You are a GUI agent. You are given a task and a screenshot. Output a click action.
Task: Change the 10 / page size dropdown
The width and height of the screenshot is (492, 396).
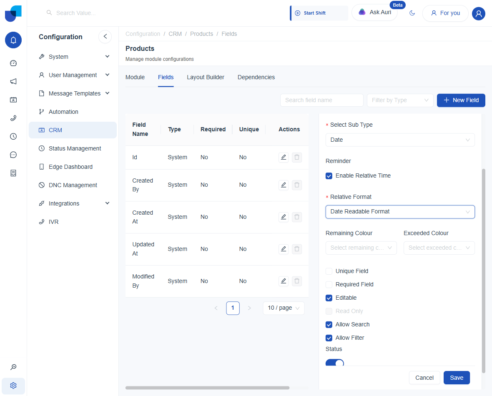pyautogui.click(x=284, y=308)
